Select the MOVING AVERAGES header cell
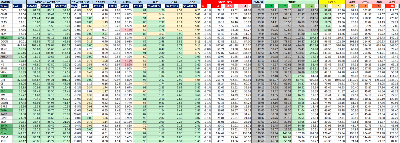 tap(48, 2)
